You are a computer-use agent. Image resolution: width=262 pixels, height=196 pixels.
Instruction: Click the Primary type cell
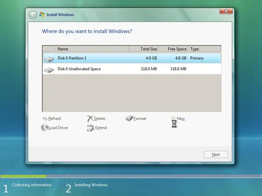click(197, 58)
